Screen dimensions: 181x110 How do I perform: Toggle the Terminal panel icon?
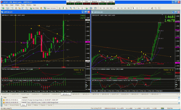click(23, 8)
